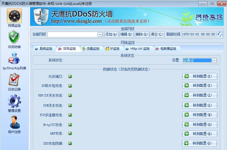Toggle the IDS攻击防御 status light

70,143
